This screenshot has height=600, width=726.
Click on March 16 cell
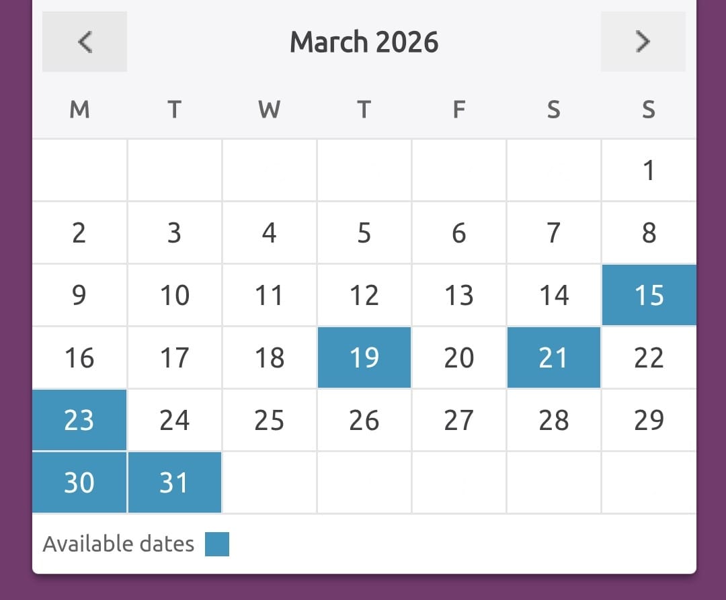click(79, 358)
